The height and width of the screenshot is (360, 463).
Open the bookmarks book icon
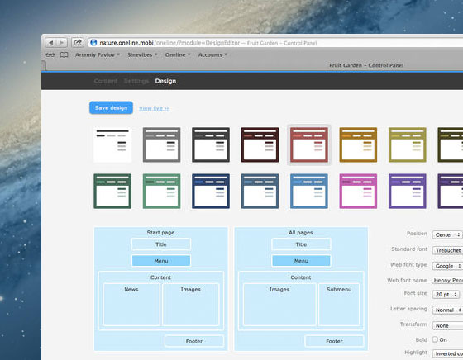tap(64, 54)
